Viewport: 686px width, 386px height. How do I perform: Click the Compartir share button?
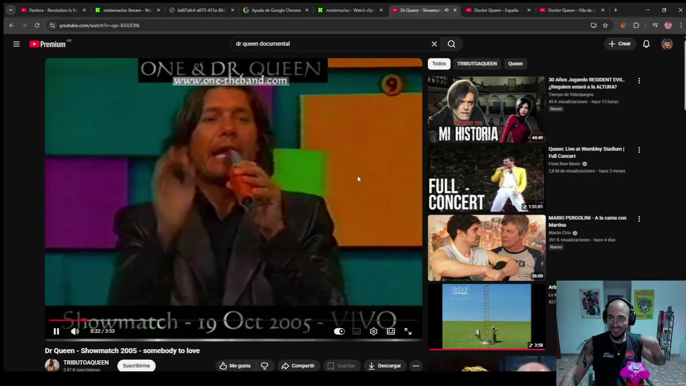click(x=298, y=366)
